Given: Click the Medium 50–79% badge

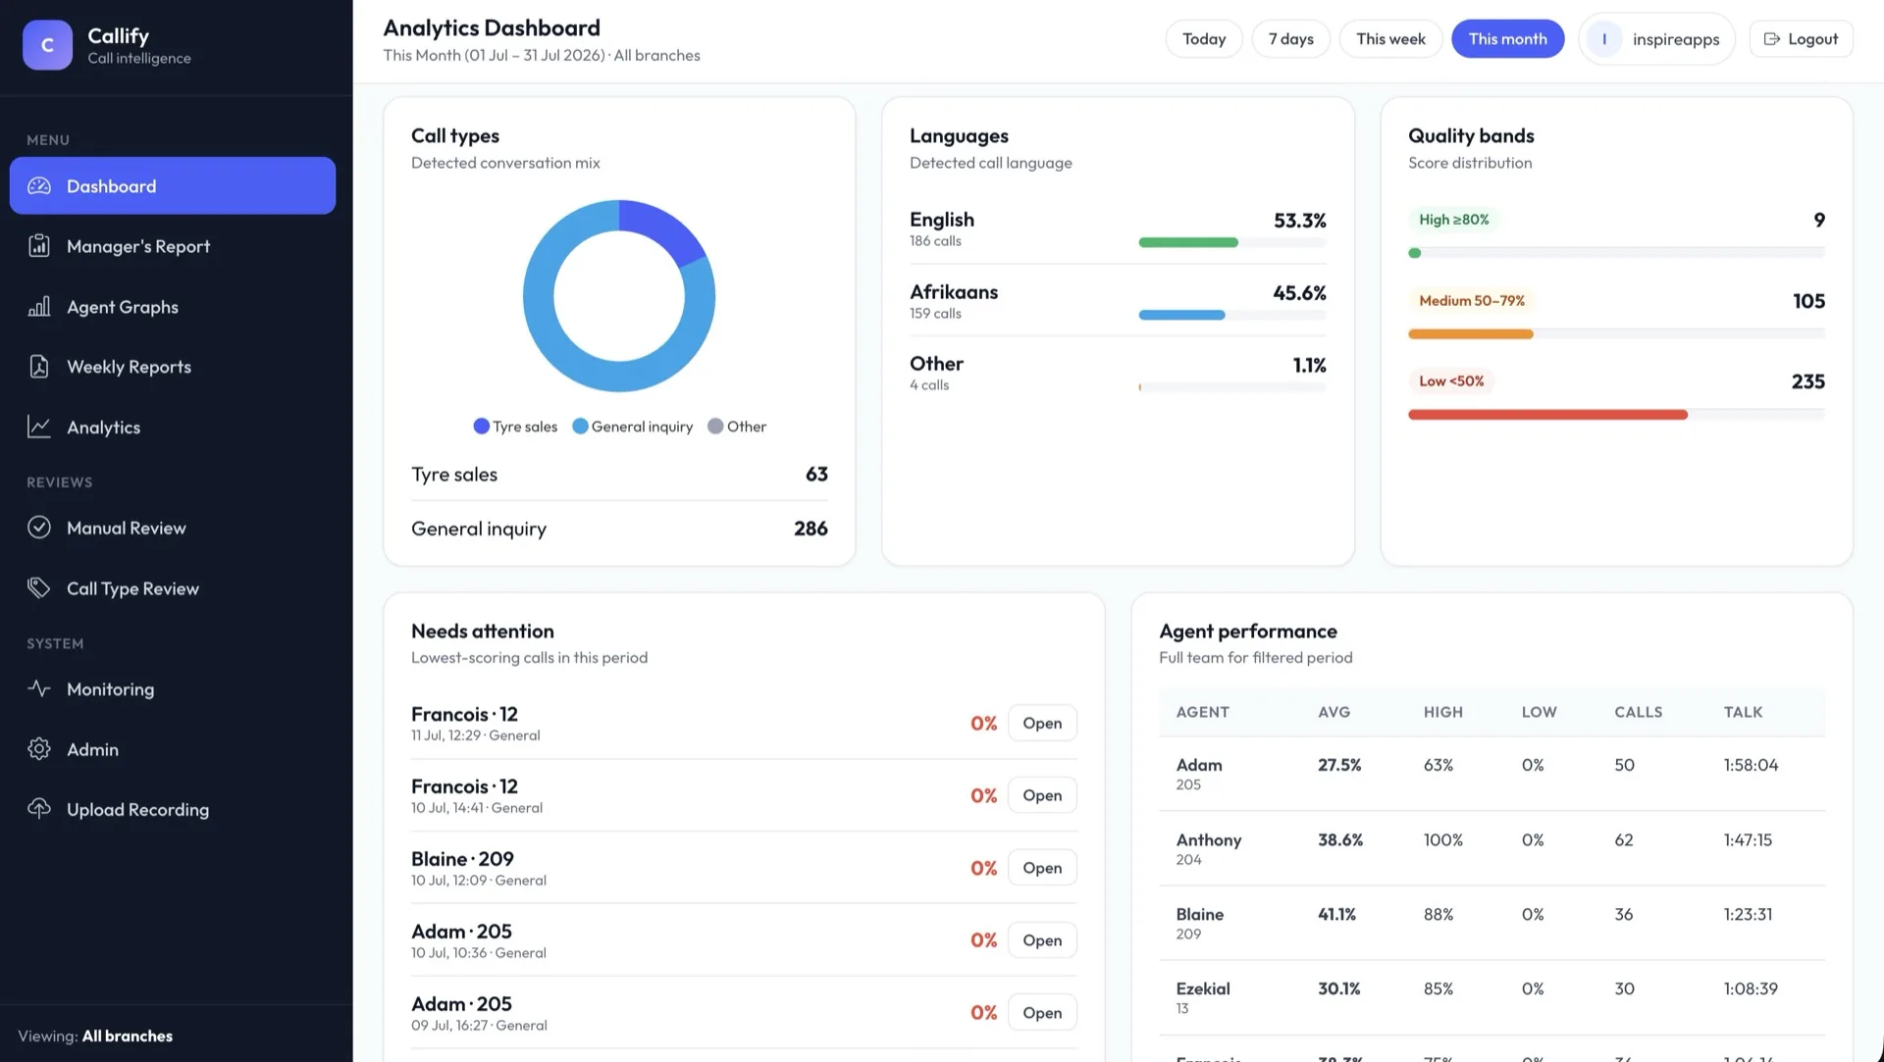Looking at the screenshot, I should pyautogui.click(x=1472, y=301).
